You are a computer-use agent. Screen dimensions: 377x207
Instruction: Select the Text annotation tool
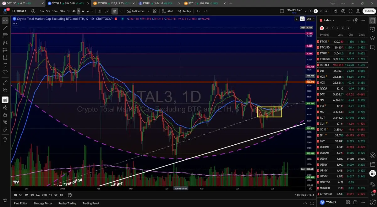pos(5,65)
